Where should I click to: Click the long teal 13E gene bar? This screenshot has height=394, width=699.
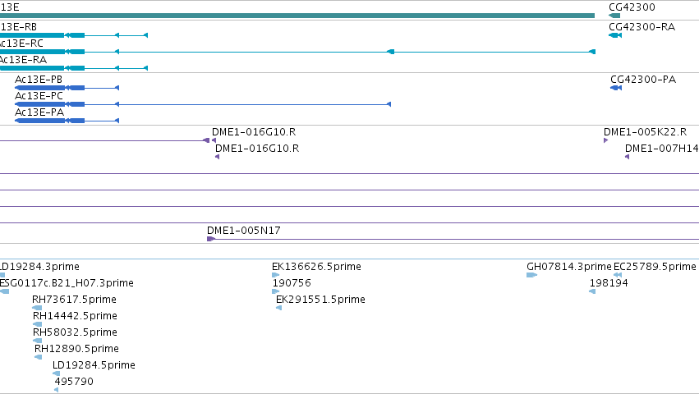pos(297,16)
